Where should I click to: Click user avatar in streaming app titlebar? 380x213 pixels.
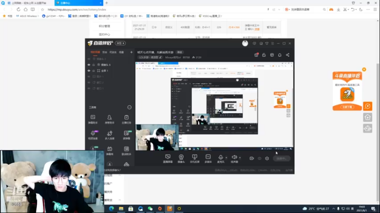(245, 43)
